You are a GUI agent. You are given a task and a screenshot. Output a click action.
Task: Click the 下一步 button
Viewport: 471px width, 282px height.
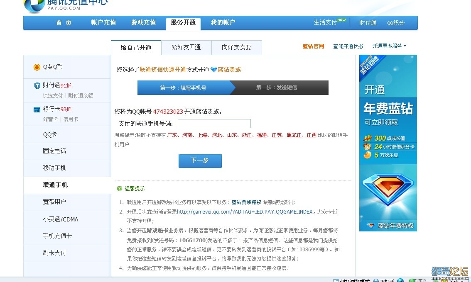point(200,161)
